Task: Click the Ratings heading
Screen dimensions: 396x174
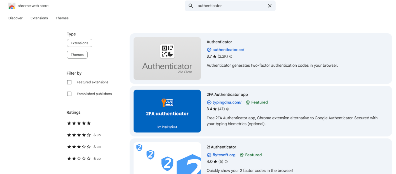Action: 74,112
